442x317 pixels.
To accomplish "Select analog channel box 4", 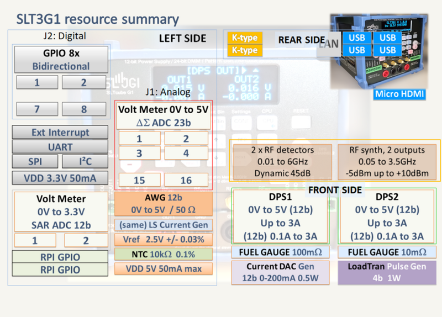I will coord(186,153).
